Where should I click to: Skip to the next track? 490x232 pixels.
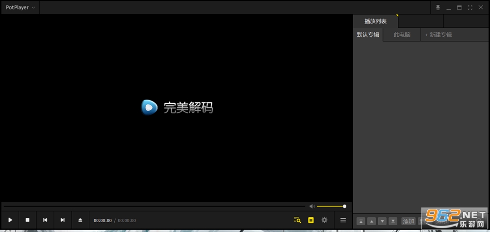point(62,220)
